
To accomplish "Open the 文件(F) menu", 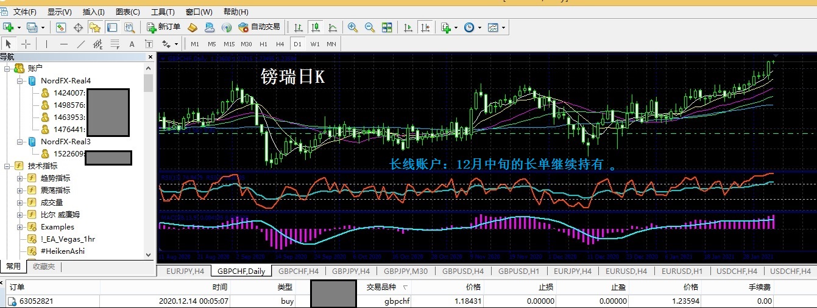I will [x=24, y=12].
